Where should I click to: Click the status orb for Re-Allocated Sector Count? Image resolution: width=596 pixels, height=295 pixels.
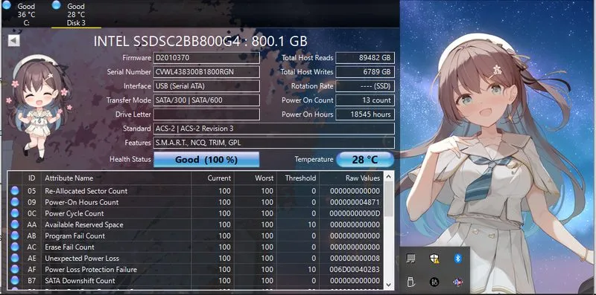click(15, 191)
